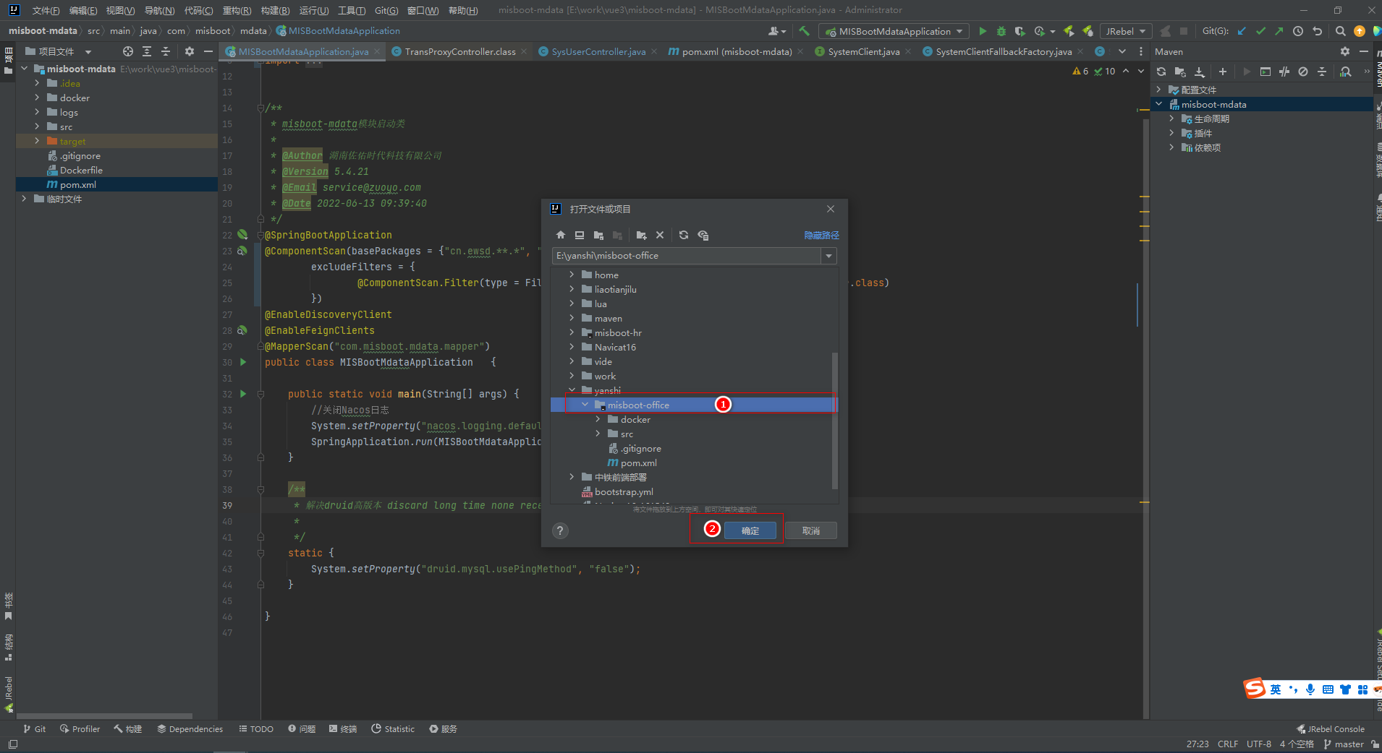
Task: Collapse the misboot-office folder in dialog
Action: [x=585, y=405]
